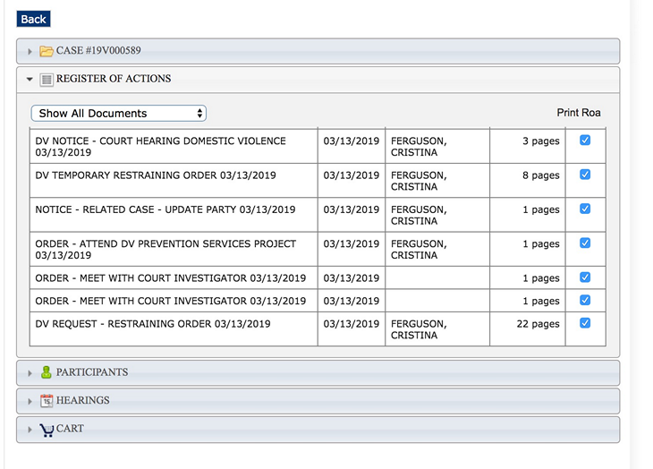The image size is (653, 469).
Task: Expand the Case #19V000589 section arrow
Action: click(30, 52)
